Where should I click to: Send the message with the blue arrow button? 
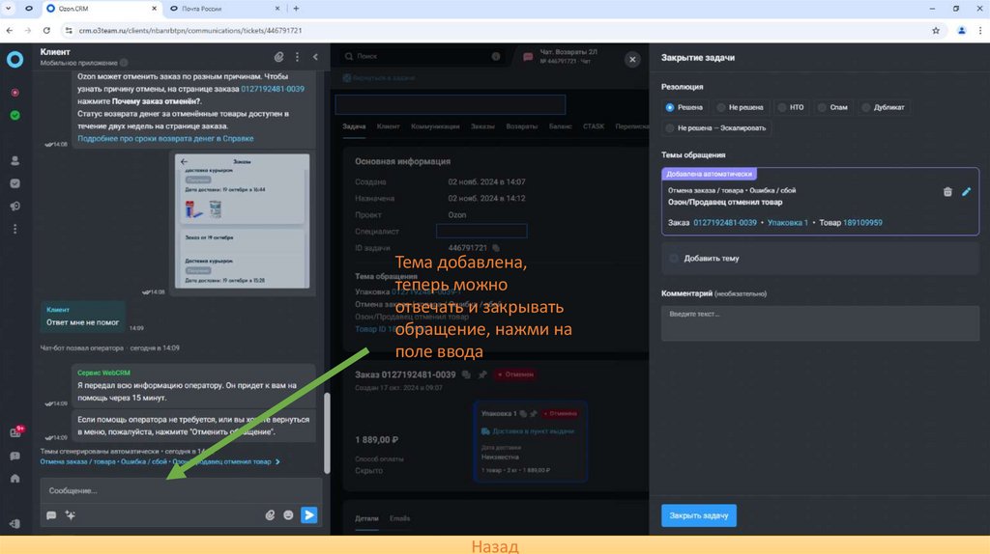click(x=309, y=515)
